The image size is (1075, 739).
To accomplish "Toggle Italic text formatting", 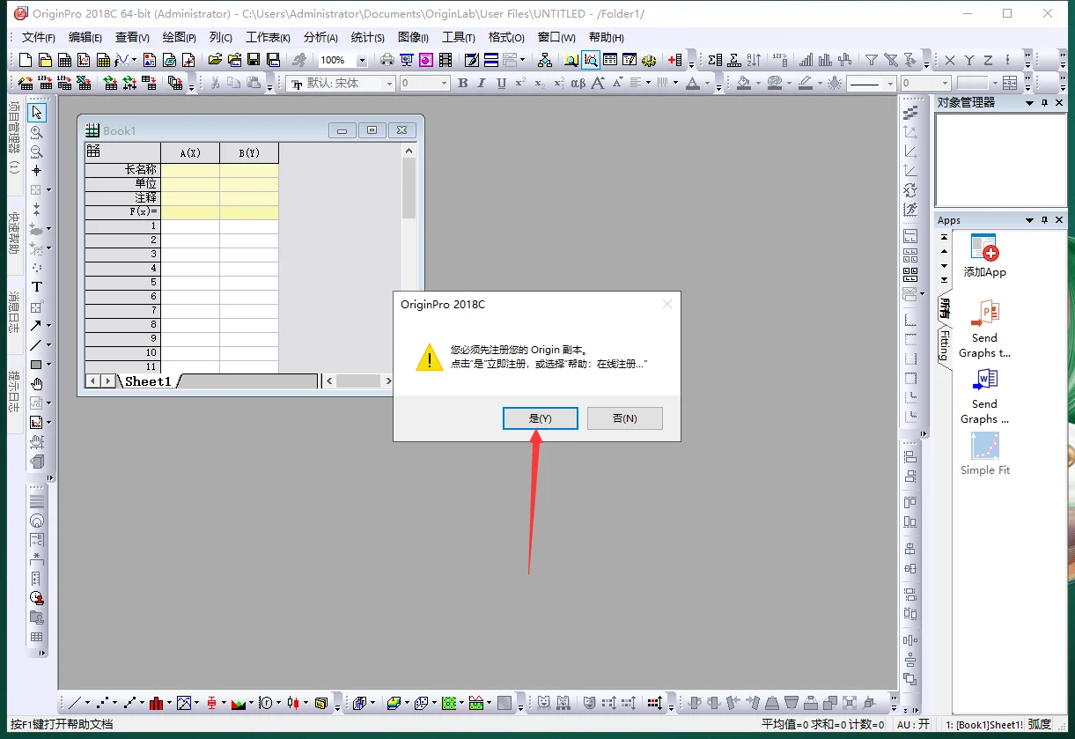I will [x=482, y=84].
